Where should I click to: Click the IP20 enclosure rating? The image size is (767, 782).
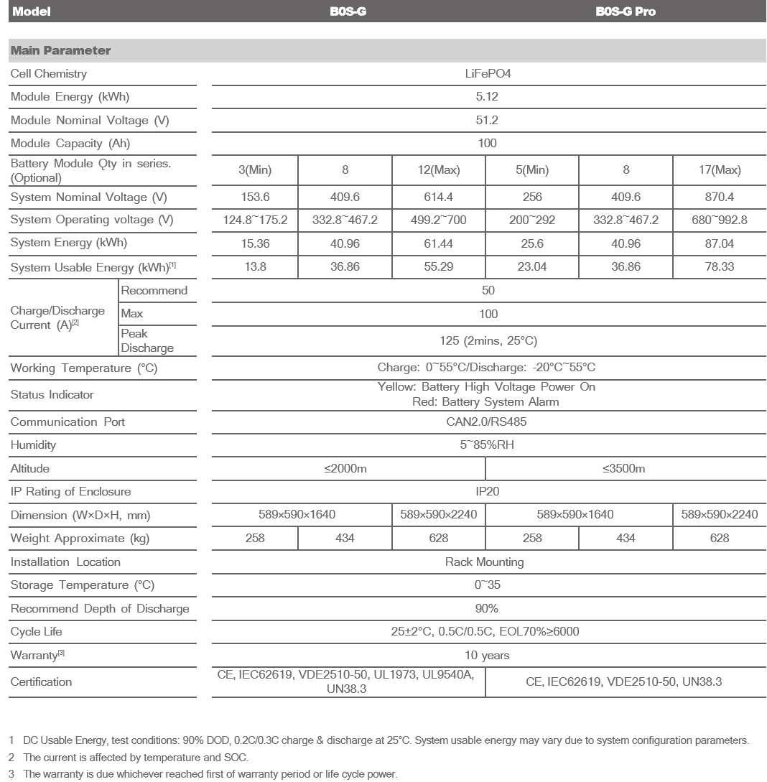point(487,492)
